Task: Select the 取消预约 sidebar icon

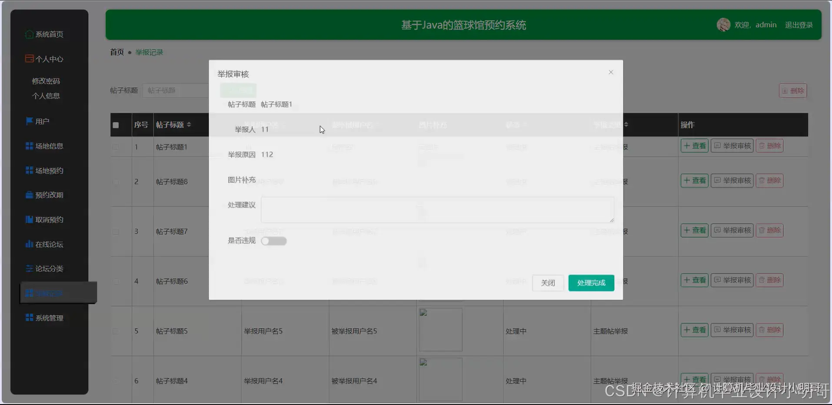Action: 29,219
